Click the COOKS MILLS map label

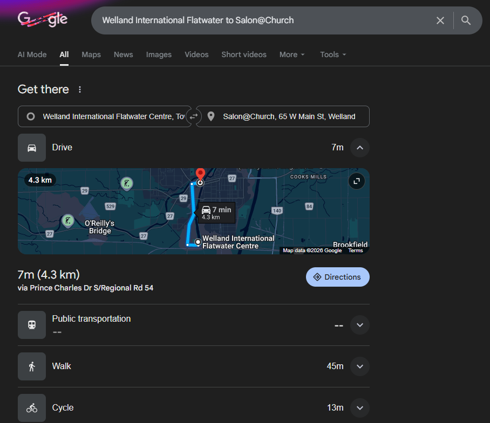(308, 177)
